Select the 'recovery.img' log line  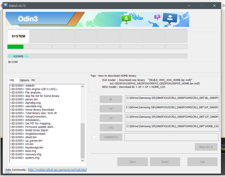[x=26, y=154]
